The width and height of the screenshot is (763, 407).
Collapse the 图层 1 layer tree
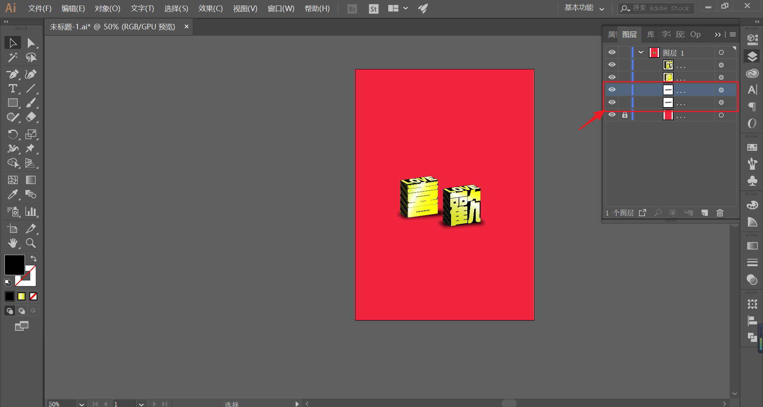(641, 52)
